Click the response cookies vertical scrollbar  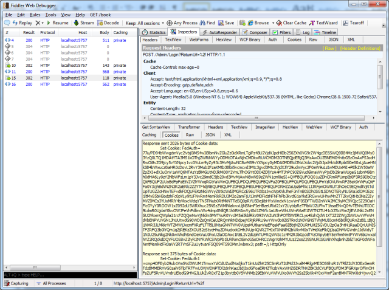(379, 208)
